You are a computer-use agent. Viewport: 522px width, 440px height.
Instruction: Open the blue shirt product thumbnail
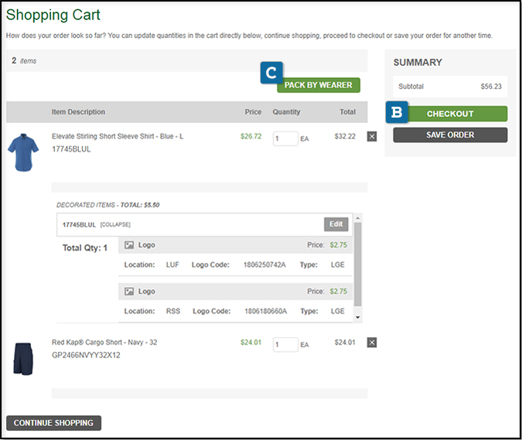point(23,152)
